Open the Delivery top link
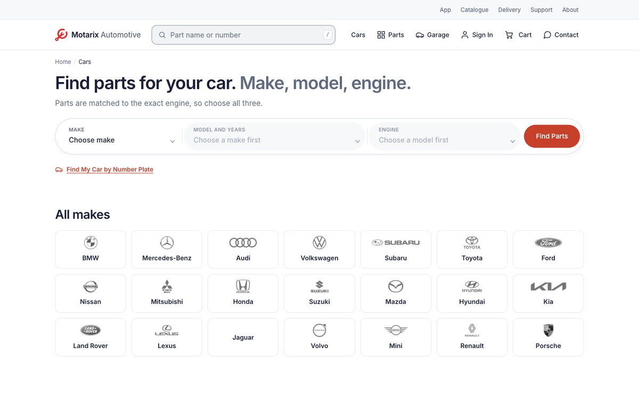This screenshot has width=639, height=397. pos(510,10)
